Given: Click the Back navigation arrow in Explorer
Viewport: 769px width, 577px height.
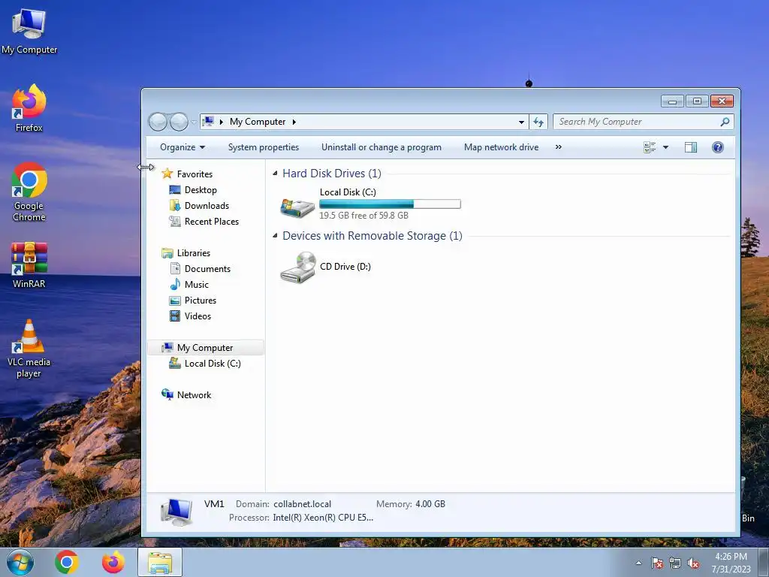Looking at the screenshot, I should (158, 122).
